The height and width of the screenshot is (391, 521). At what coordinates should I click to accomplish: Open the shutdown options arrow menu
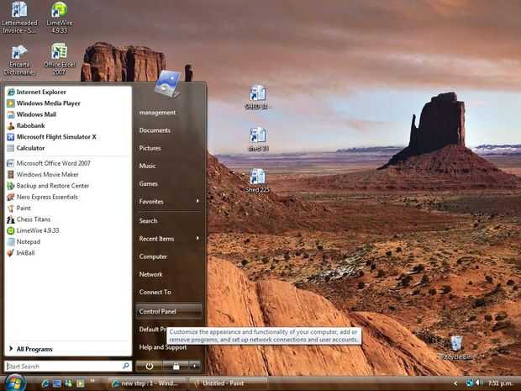[x=195, y=366]
